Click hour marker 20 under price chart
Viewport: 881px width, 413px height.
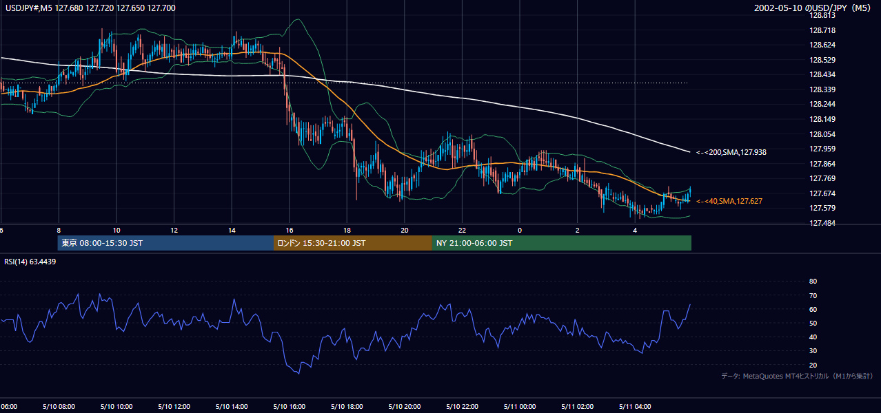[405, 230]
